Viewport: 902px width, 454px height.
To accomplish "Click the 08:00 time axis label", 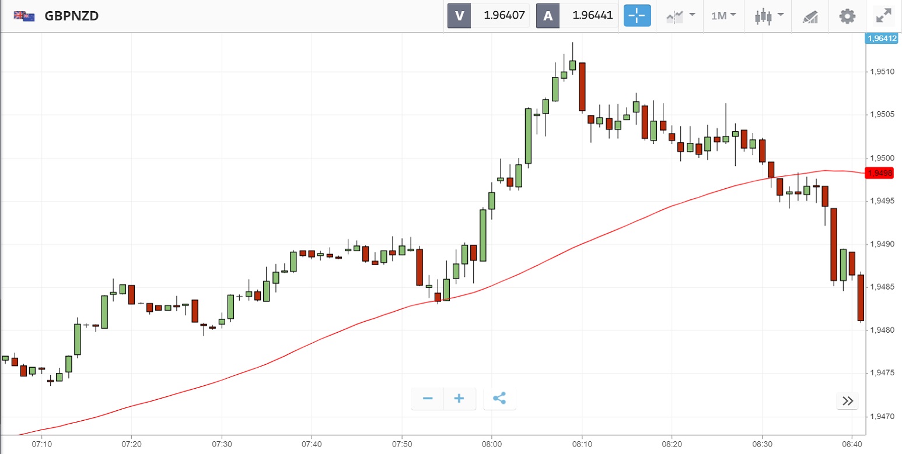I will coord(492,444).
